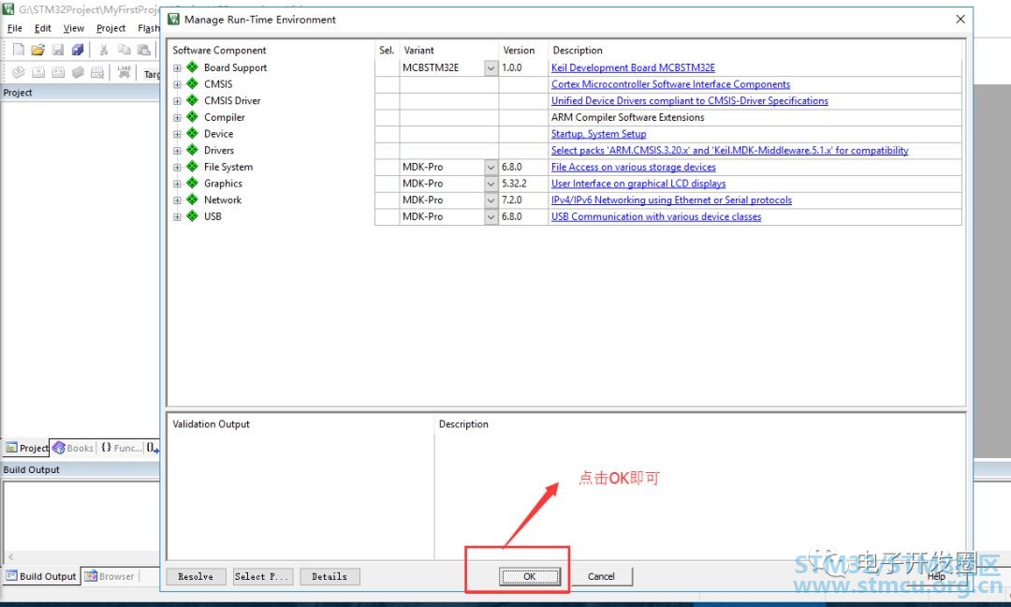Open the Startup, System Setup link
Viewport: 1011px width, 607px height.
pyautogui.click(x=598, y=134)
